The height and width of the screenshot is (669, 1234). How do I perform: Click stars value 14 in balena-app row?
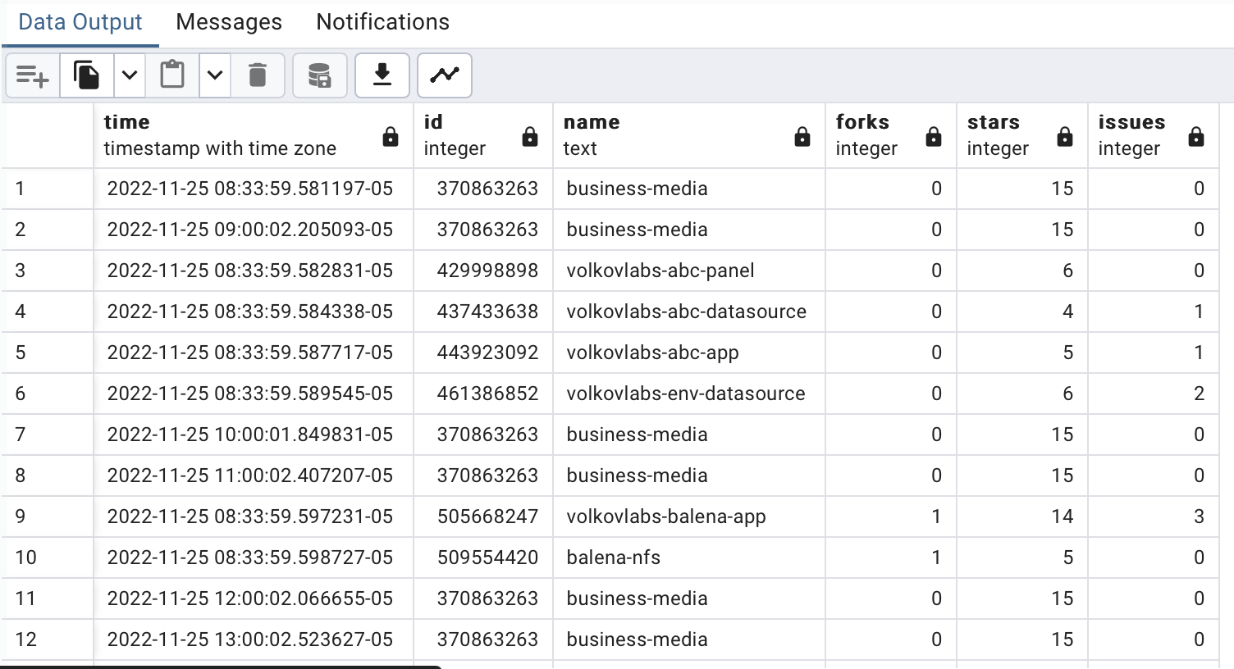coord(1022,517)
